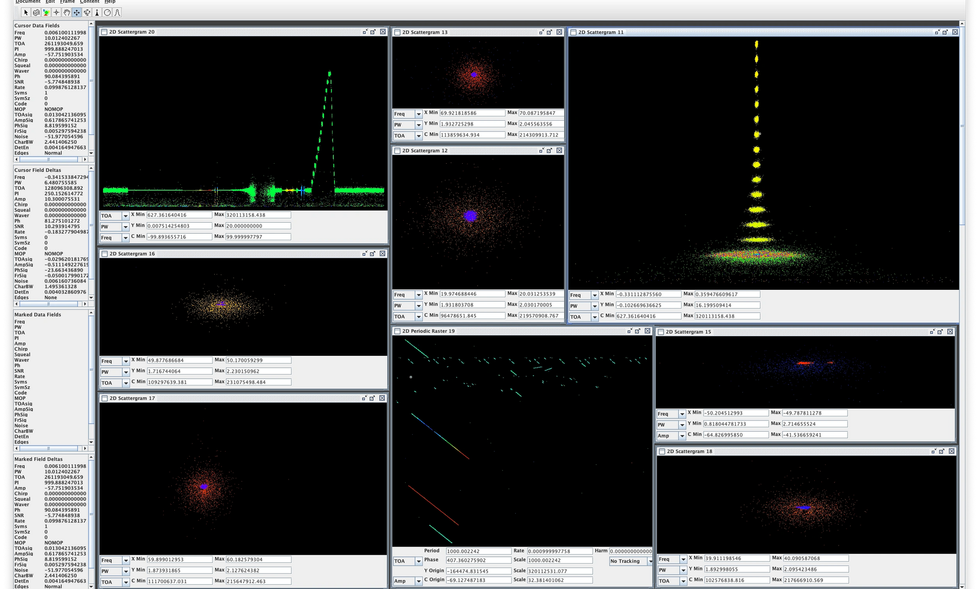
Task: Select the crosshair cursor tool
Action: coord(57,12)
